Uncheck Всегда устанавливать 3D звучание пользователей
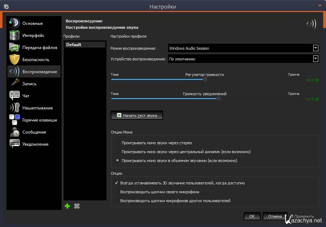 pos(116,183)
